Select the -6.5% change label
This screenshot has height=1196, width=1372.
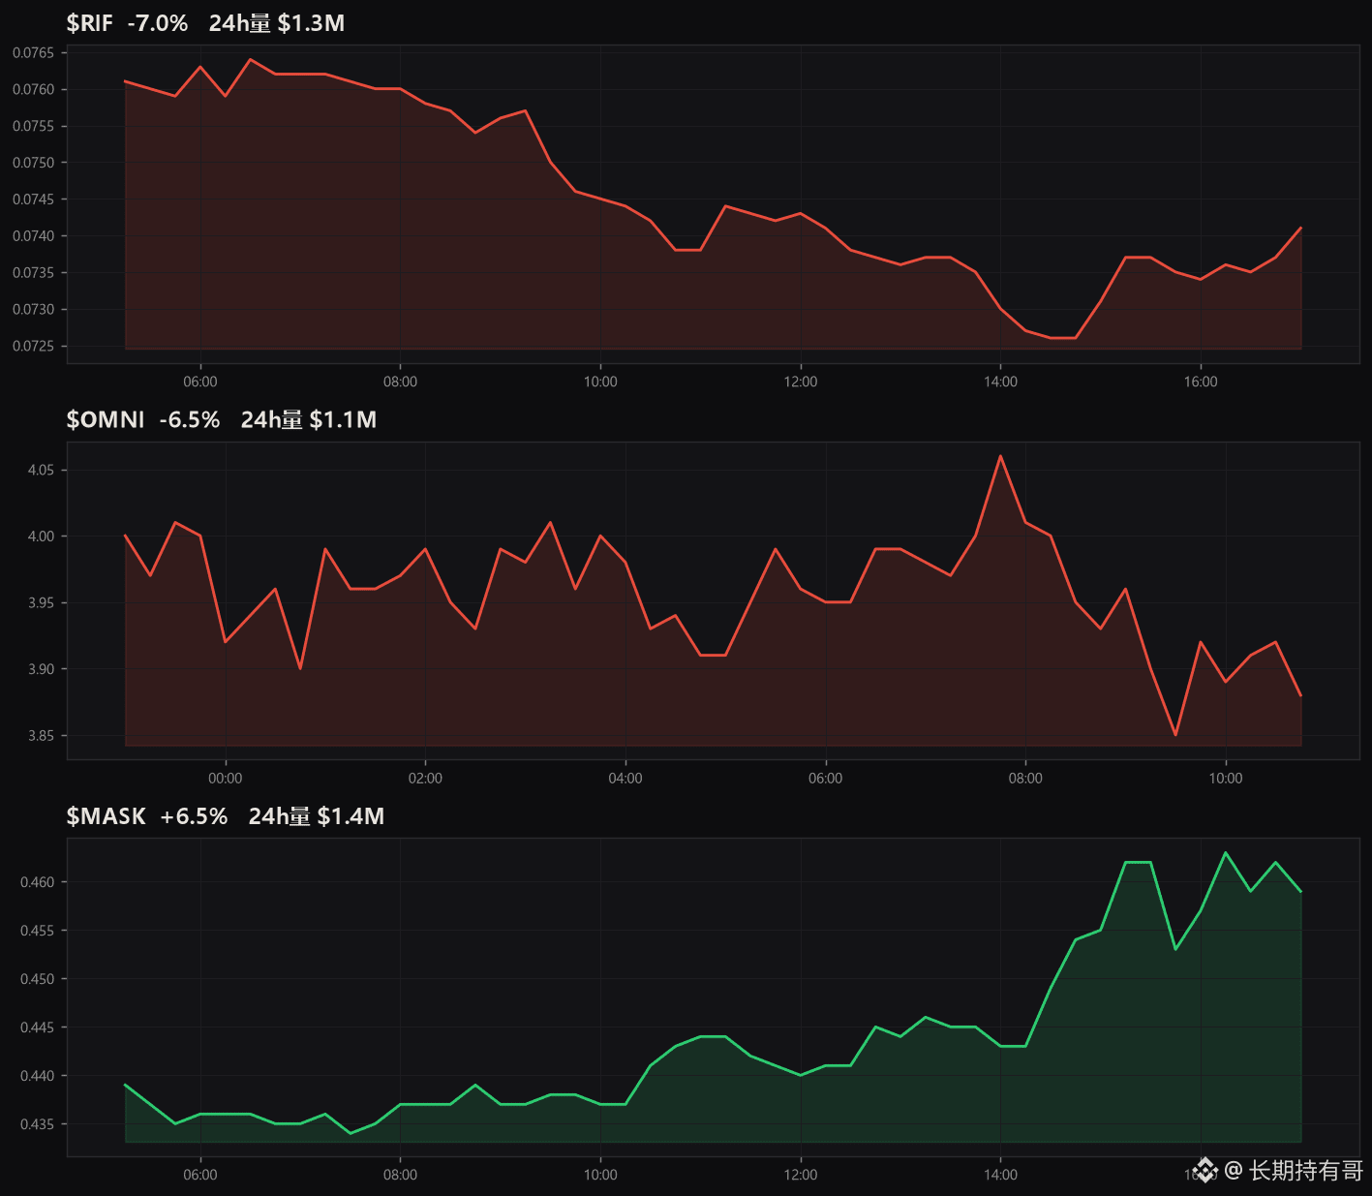click(190, 419)
